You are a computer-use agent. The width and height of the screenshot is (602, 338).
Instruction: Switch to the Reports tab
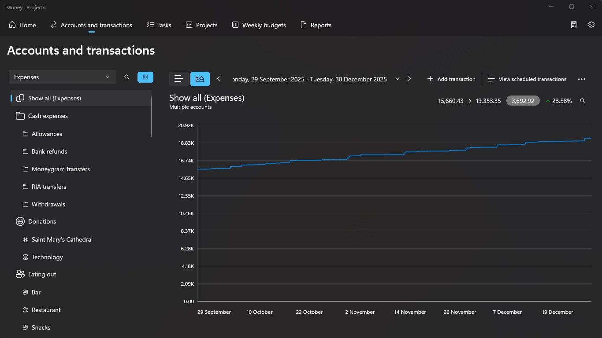pyautogui.click(x=316, y=25)
